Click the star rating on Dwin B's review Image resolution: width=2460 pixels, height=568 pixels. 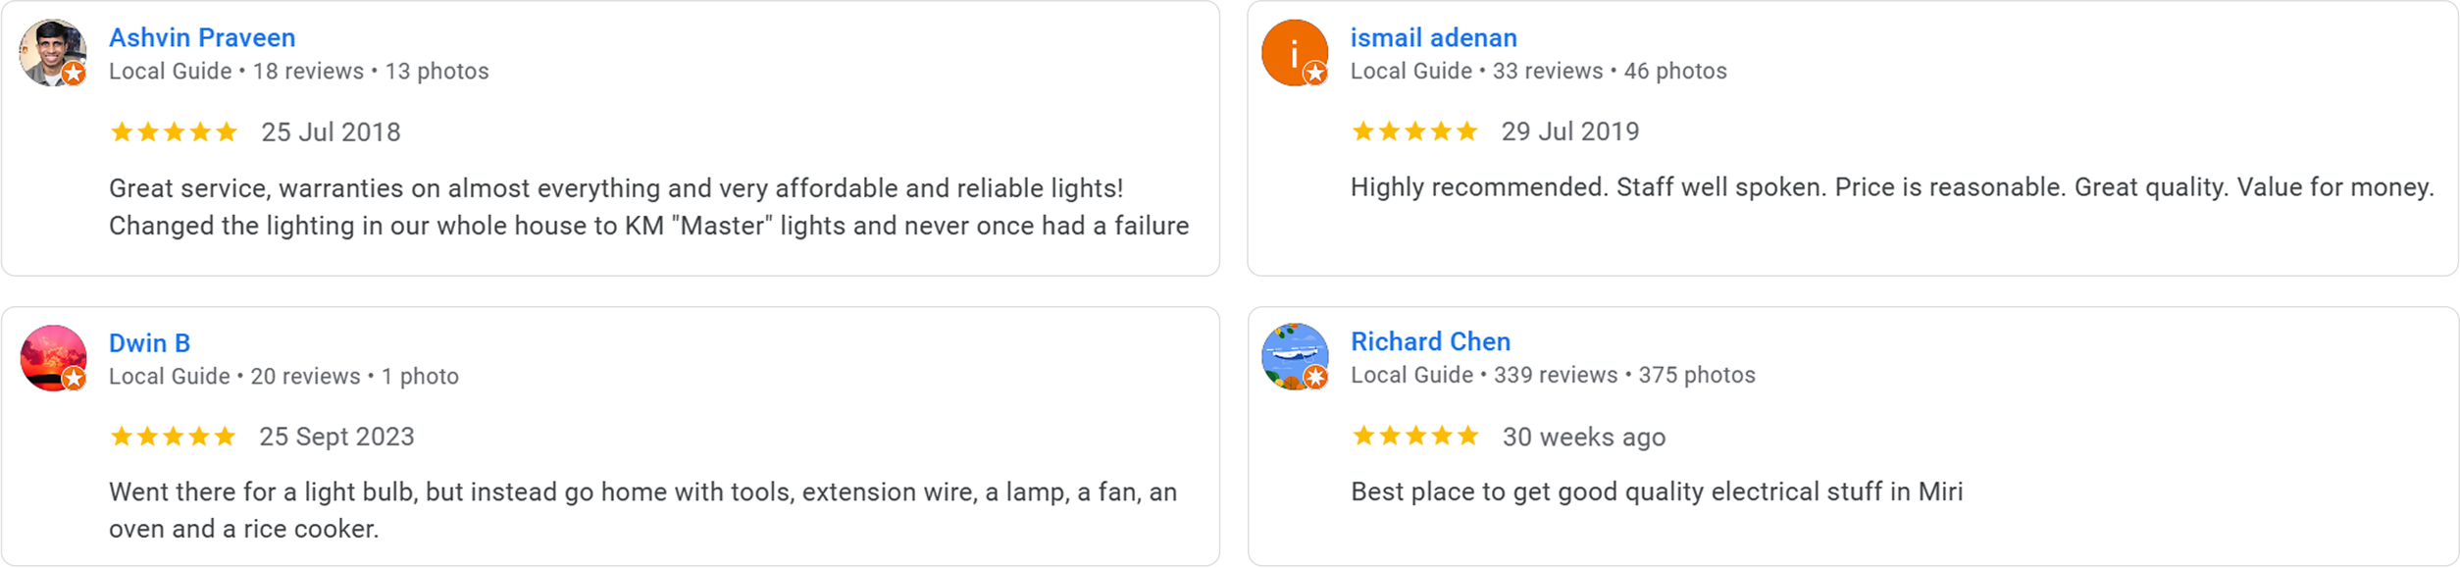point(173,437)
